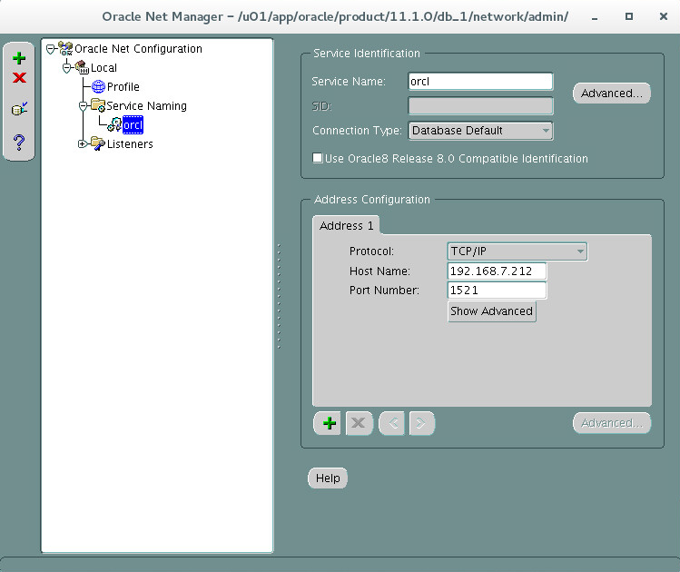The height and width of the screenshot is (572, 680).
Task: Click the dotted panel splitter handle
Action: pos(279,296)
